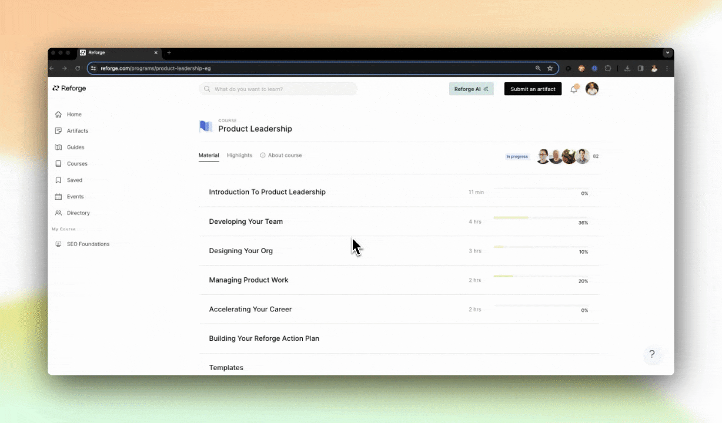
Task: Switch to the Highlights tab
Action: pyautogui.click(x=239, y=155)
